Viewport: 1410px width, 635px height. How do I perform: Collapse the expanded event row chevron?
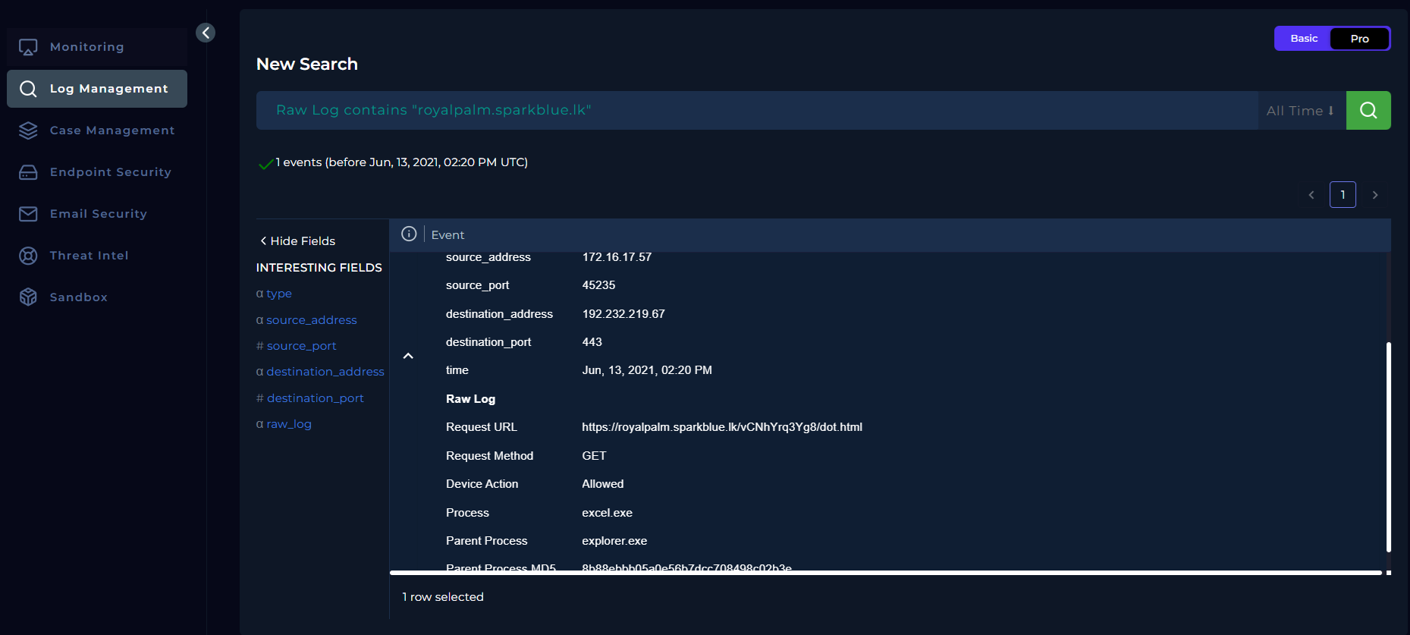(408, 356)
